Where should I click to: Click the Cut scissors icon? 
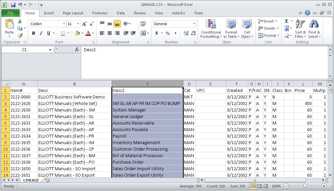pyautogui.click(x=20, y=21)
